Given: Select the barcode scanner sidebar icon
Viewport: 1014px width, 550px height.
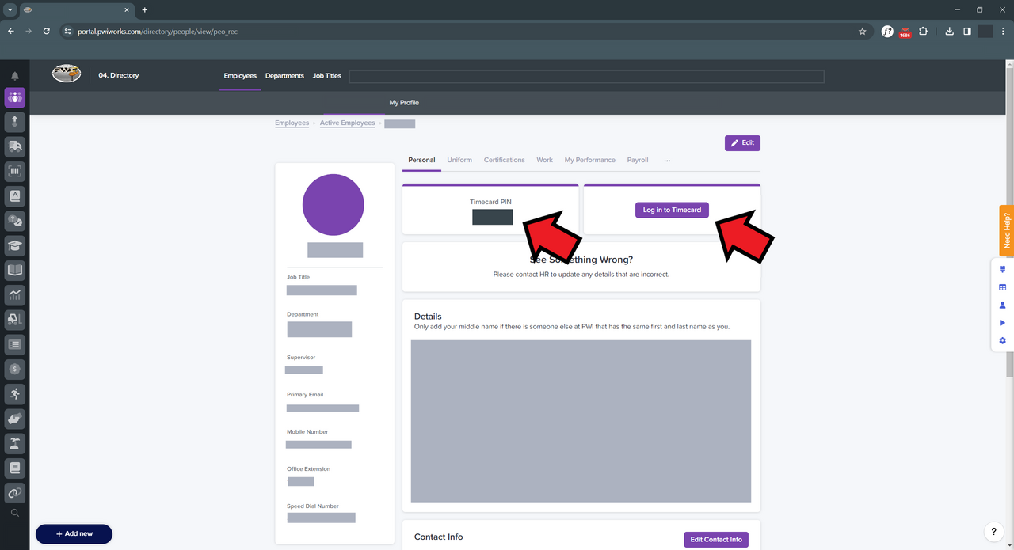Looking at the screenshot, I should pyautogui.click(x=14, y=171).
